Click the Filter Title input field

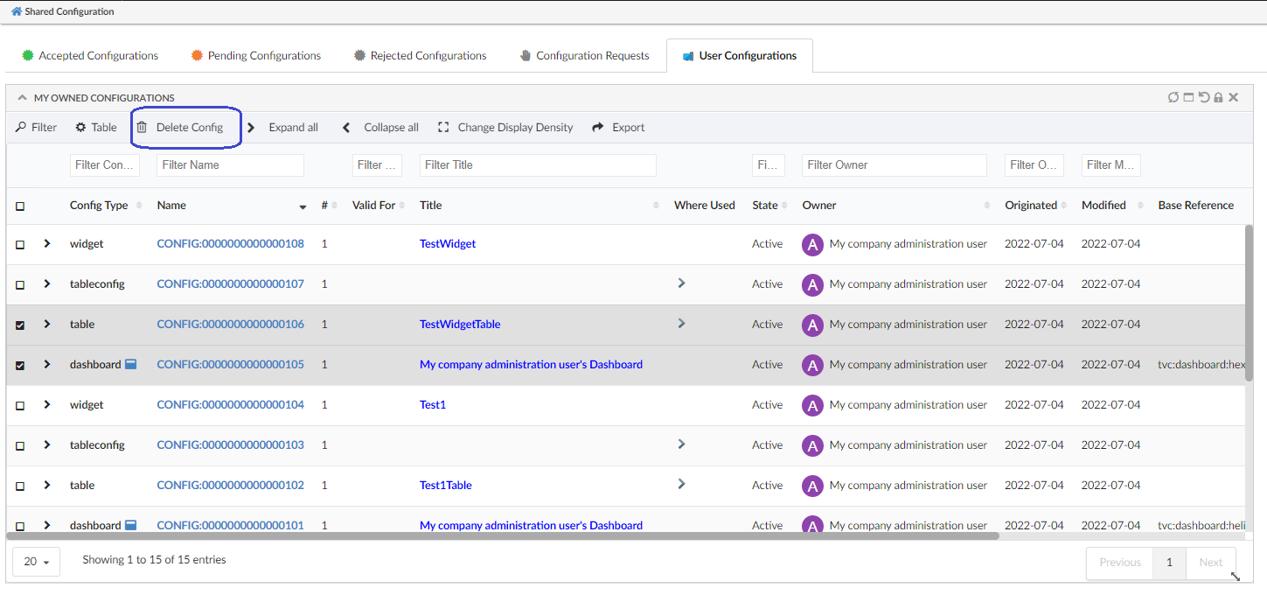(538, 165)
